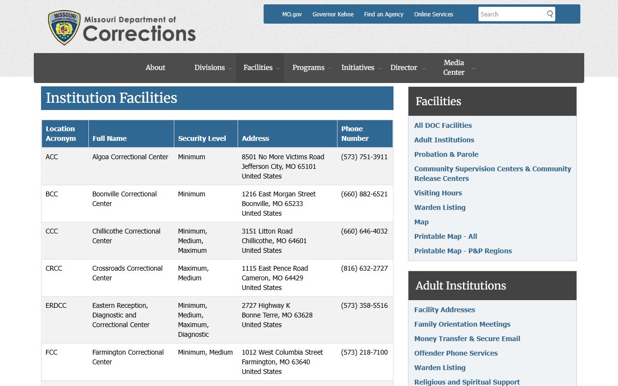Open Facility Addresses link
The height and width of the screenshot is (386, 618).
click(x=445, y=310)
